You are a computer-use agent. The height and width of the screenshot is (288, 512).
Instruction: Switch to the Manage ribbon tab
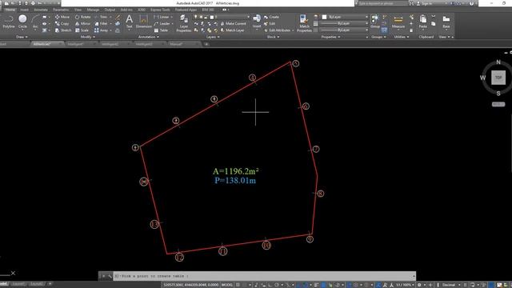(x=93, y=10)
